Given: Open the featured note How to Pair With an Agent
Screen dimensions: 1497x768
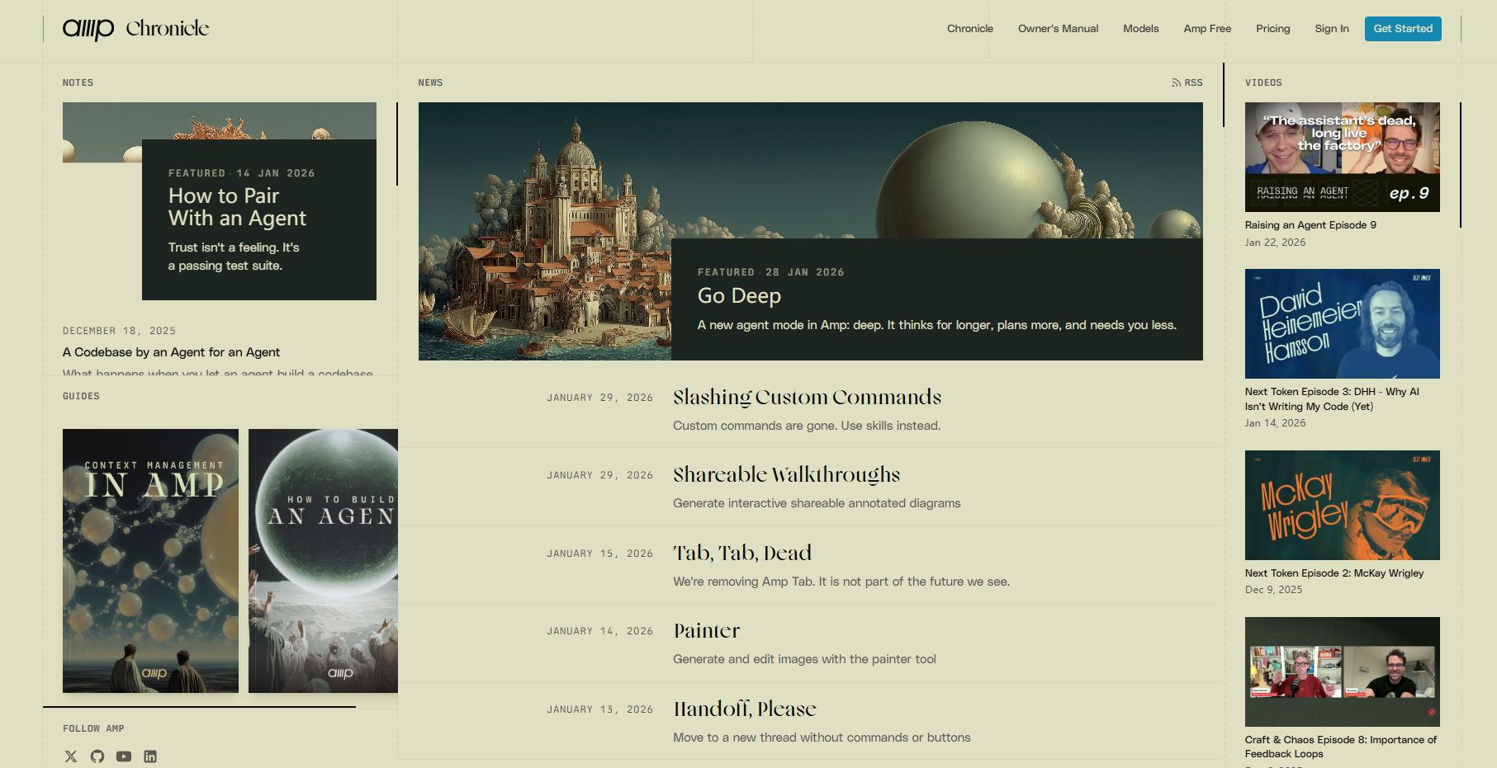Looking at the screenshot, I should point(237,207).
